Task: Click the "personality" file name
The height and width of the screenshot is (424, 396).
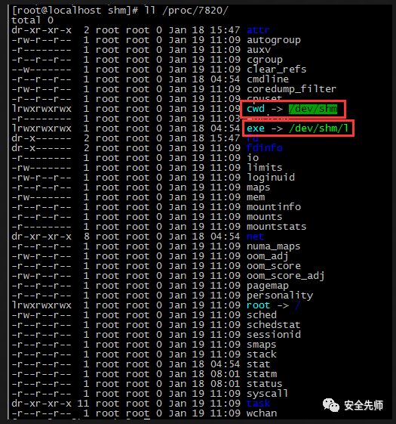Action: [280, 296]
